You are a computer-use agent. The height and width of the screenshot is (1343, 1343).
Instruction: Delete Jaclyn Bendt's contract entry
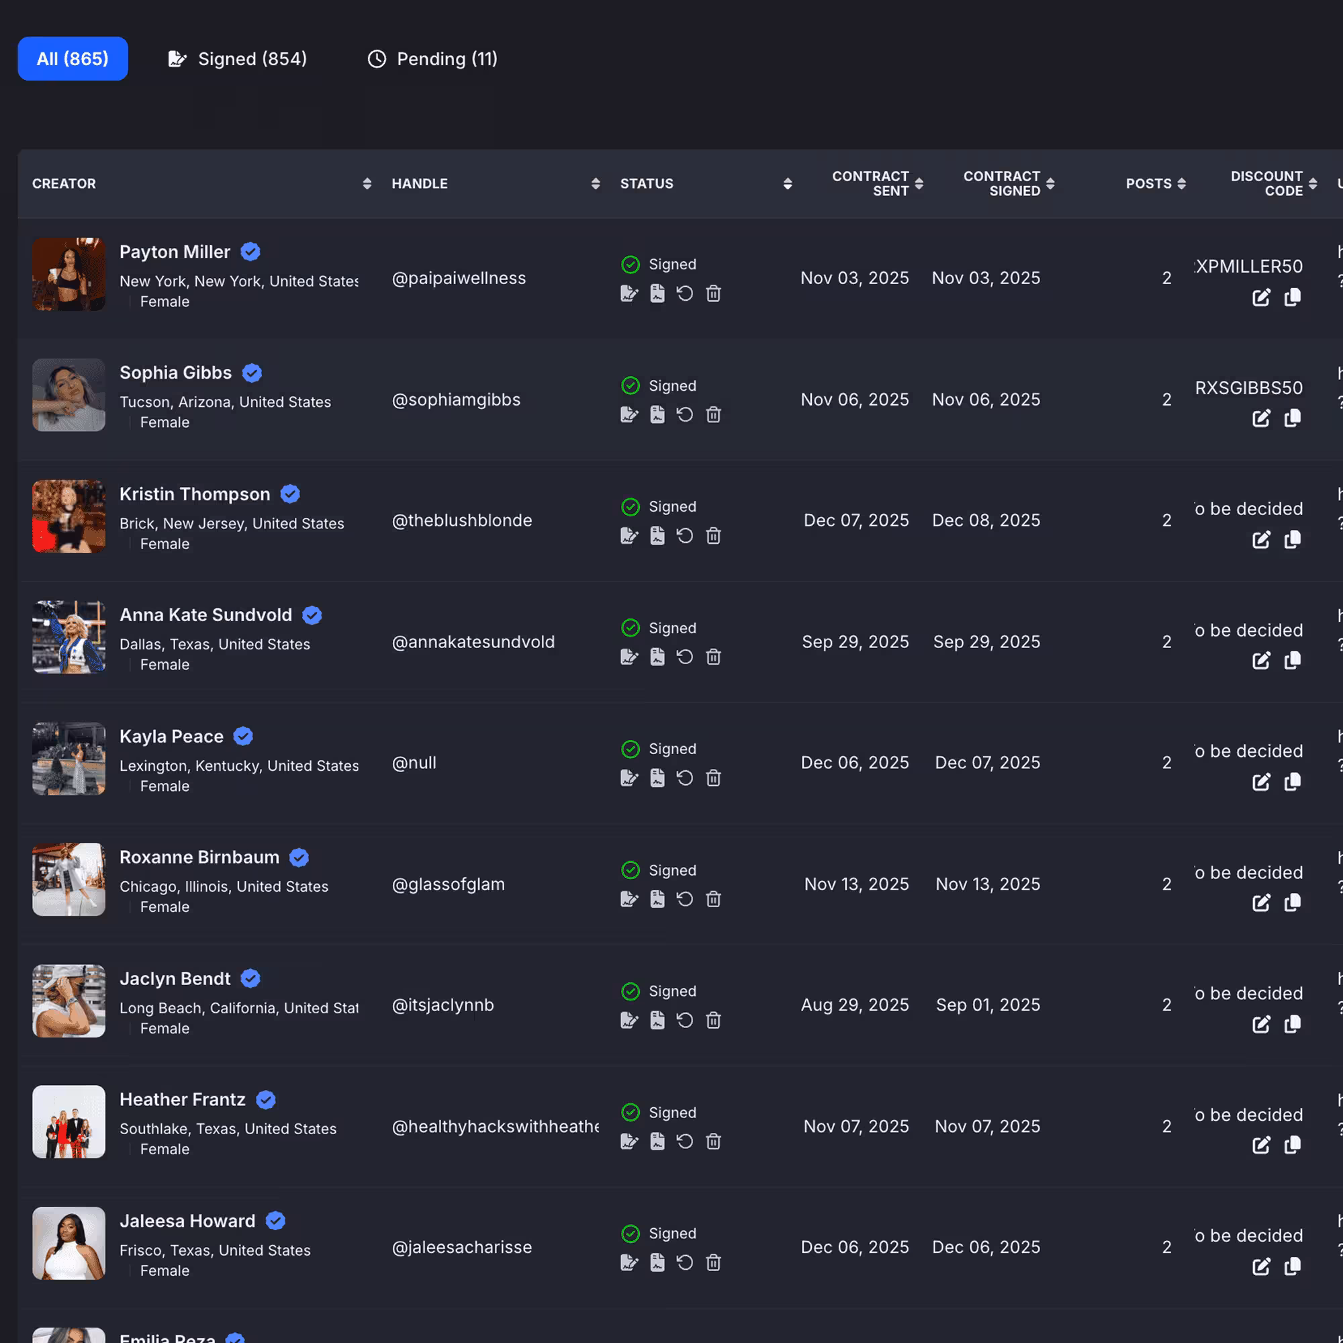pyautogui.click(x=713, y=1021)
